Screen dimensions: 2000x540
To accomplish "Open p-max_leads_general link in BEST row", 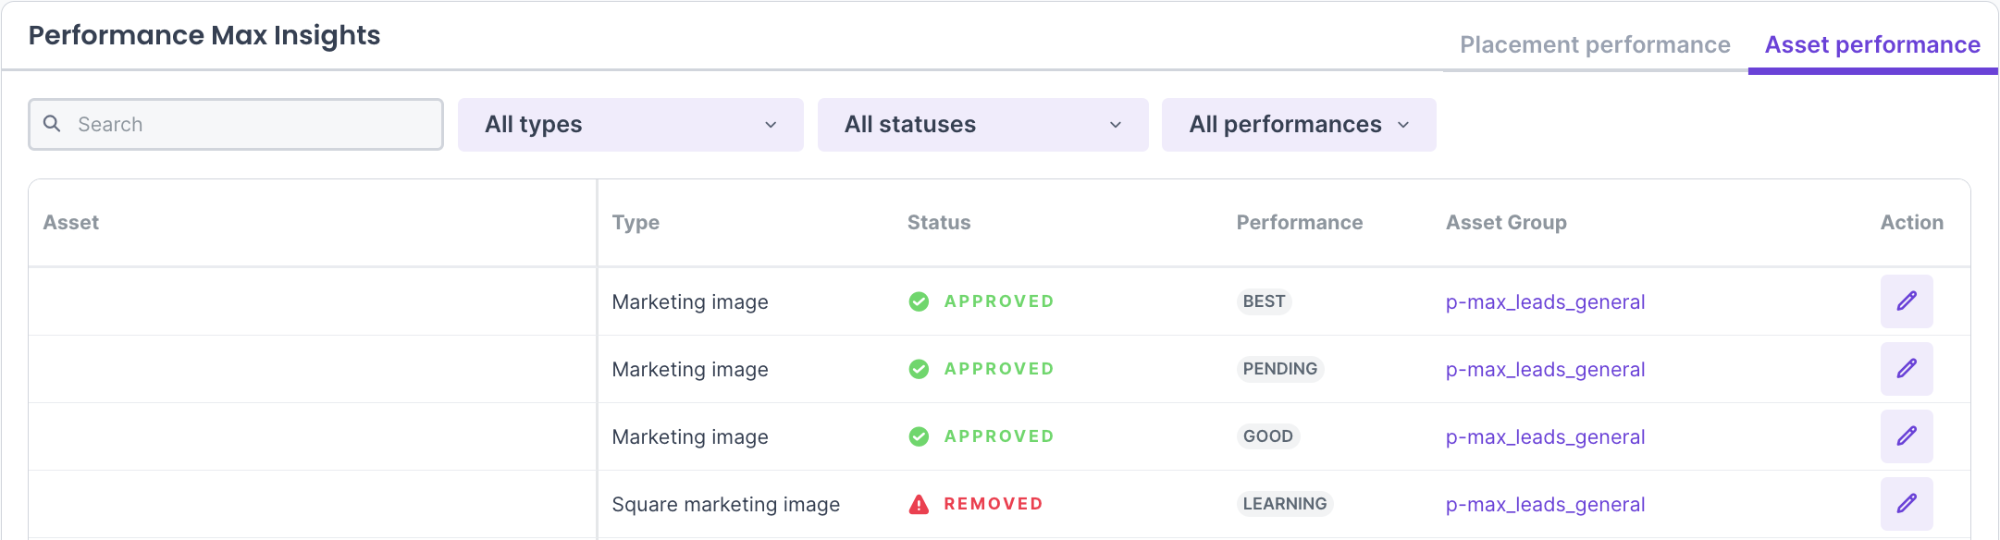I will click(x=1544, y=302).
